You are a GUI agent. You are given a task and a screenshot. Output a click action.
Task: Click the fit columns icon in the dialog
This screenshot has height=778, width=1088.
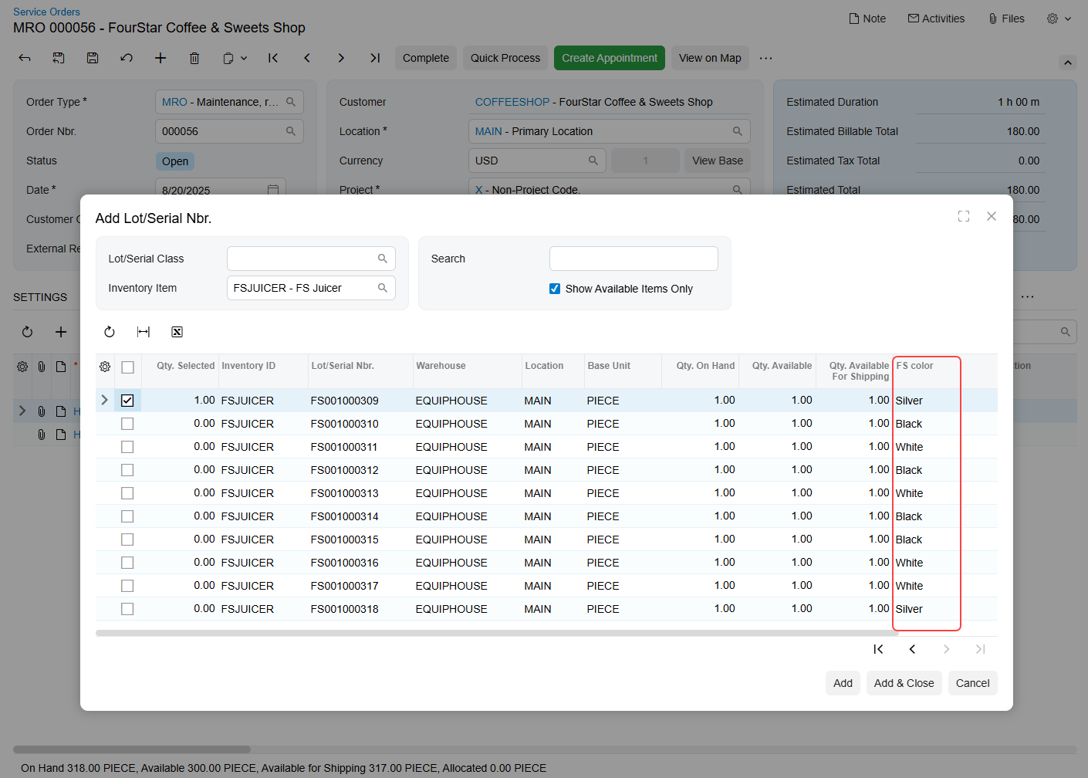[144, 332]
